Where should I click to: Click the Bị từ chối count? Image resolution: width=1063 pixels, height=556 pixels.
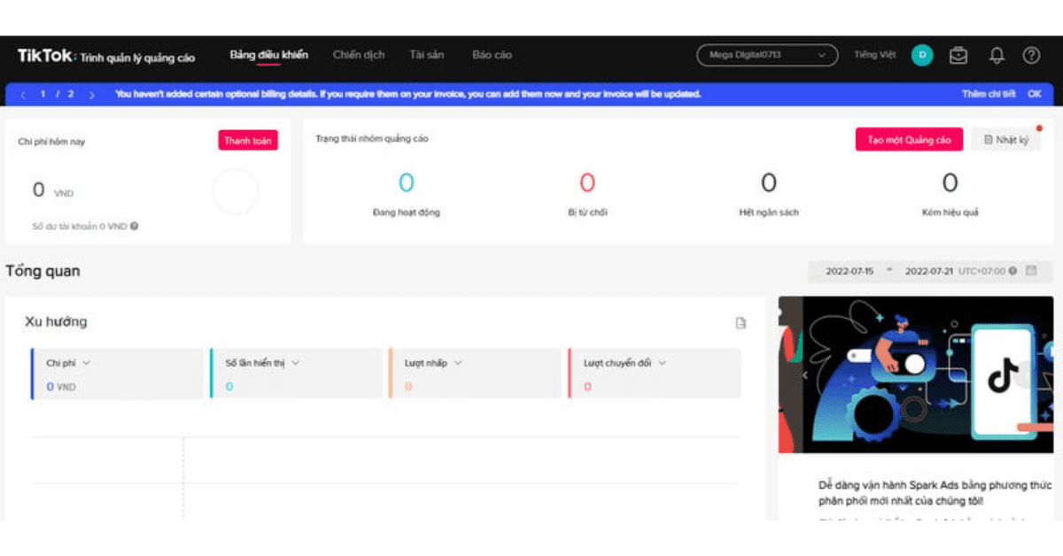tap(587, 183)
